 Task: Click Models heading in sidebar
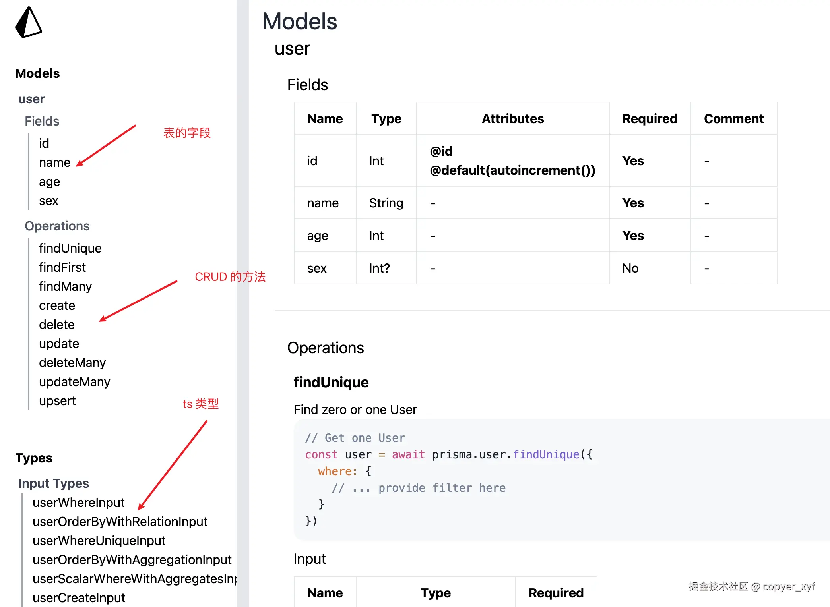[37, 73]
